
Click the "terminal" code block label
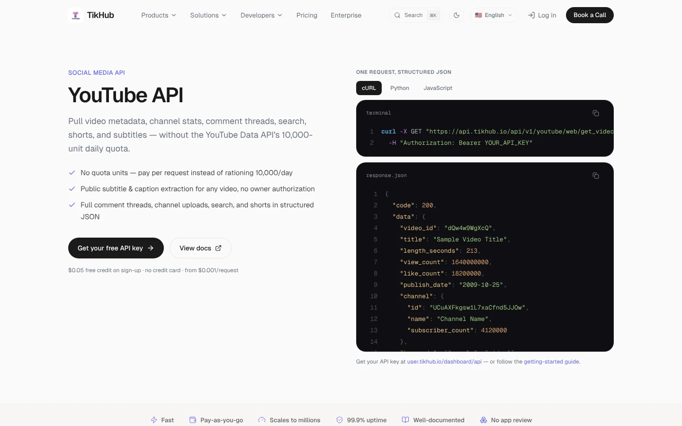[378, 113]
